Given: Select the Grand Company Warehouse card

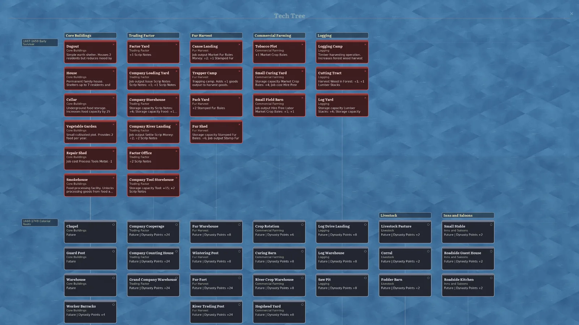Looking at the screenshot, I should (x=153, y=285).
